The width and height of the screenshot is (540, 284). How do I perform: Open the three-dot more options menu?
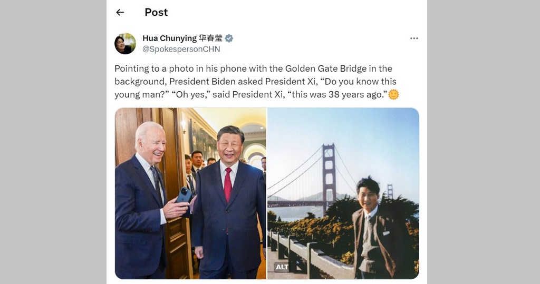coord(414,38)
